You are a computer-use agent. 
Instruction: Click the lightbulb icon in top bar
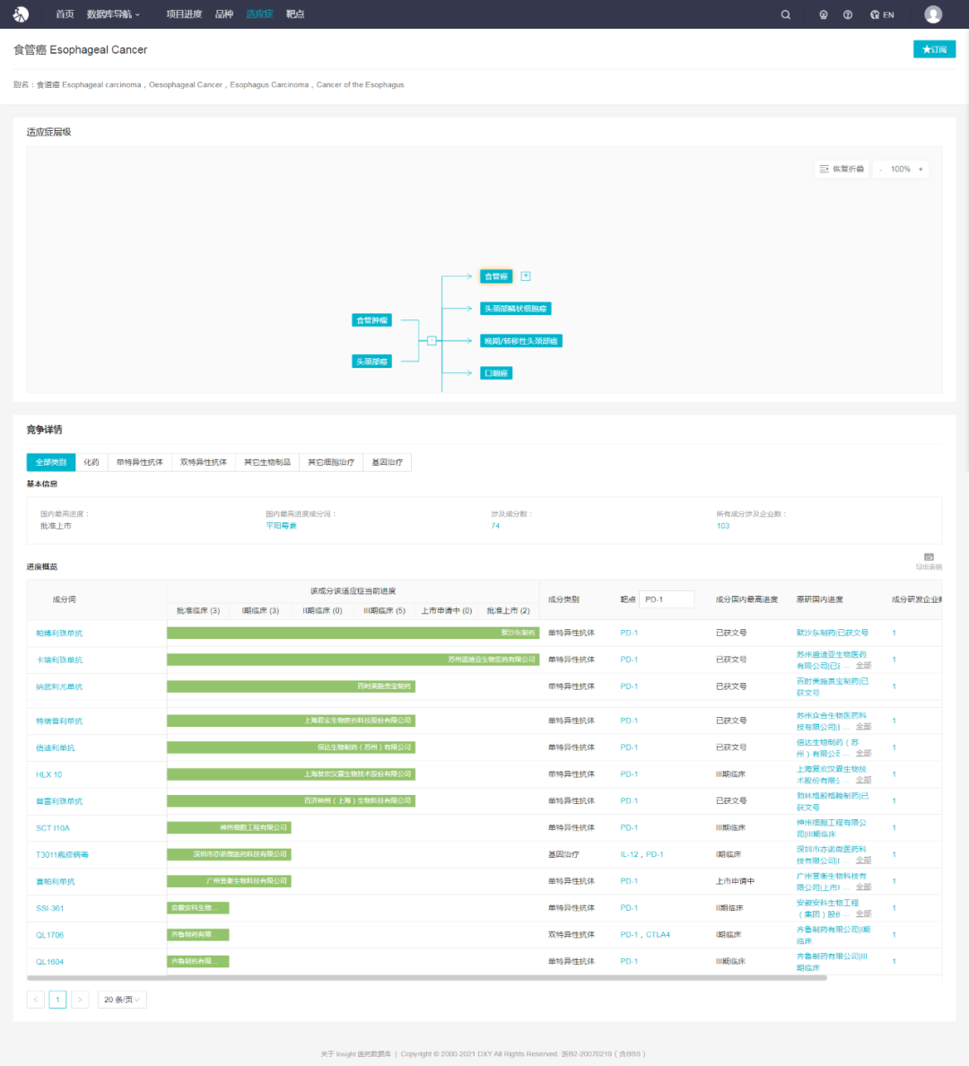(x=824, y=14)
